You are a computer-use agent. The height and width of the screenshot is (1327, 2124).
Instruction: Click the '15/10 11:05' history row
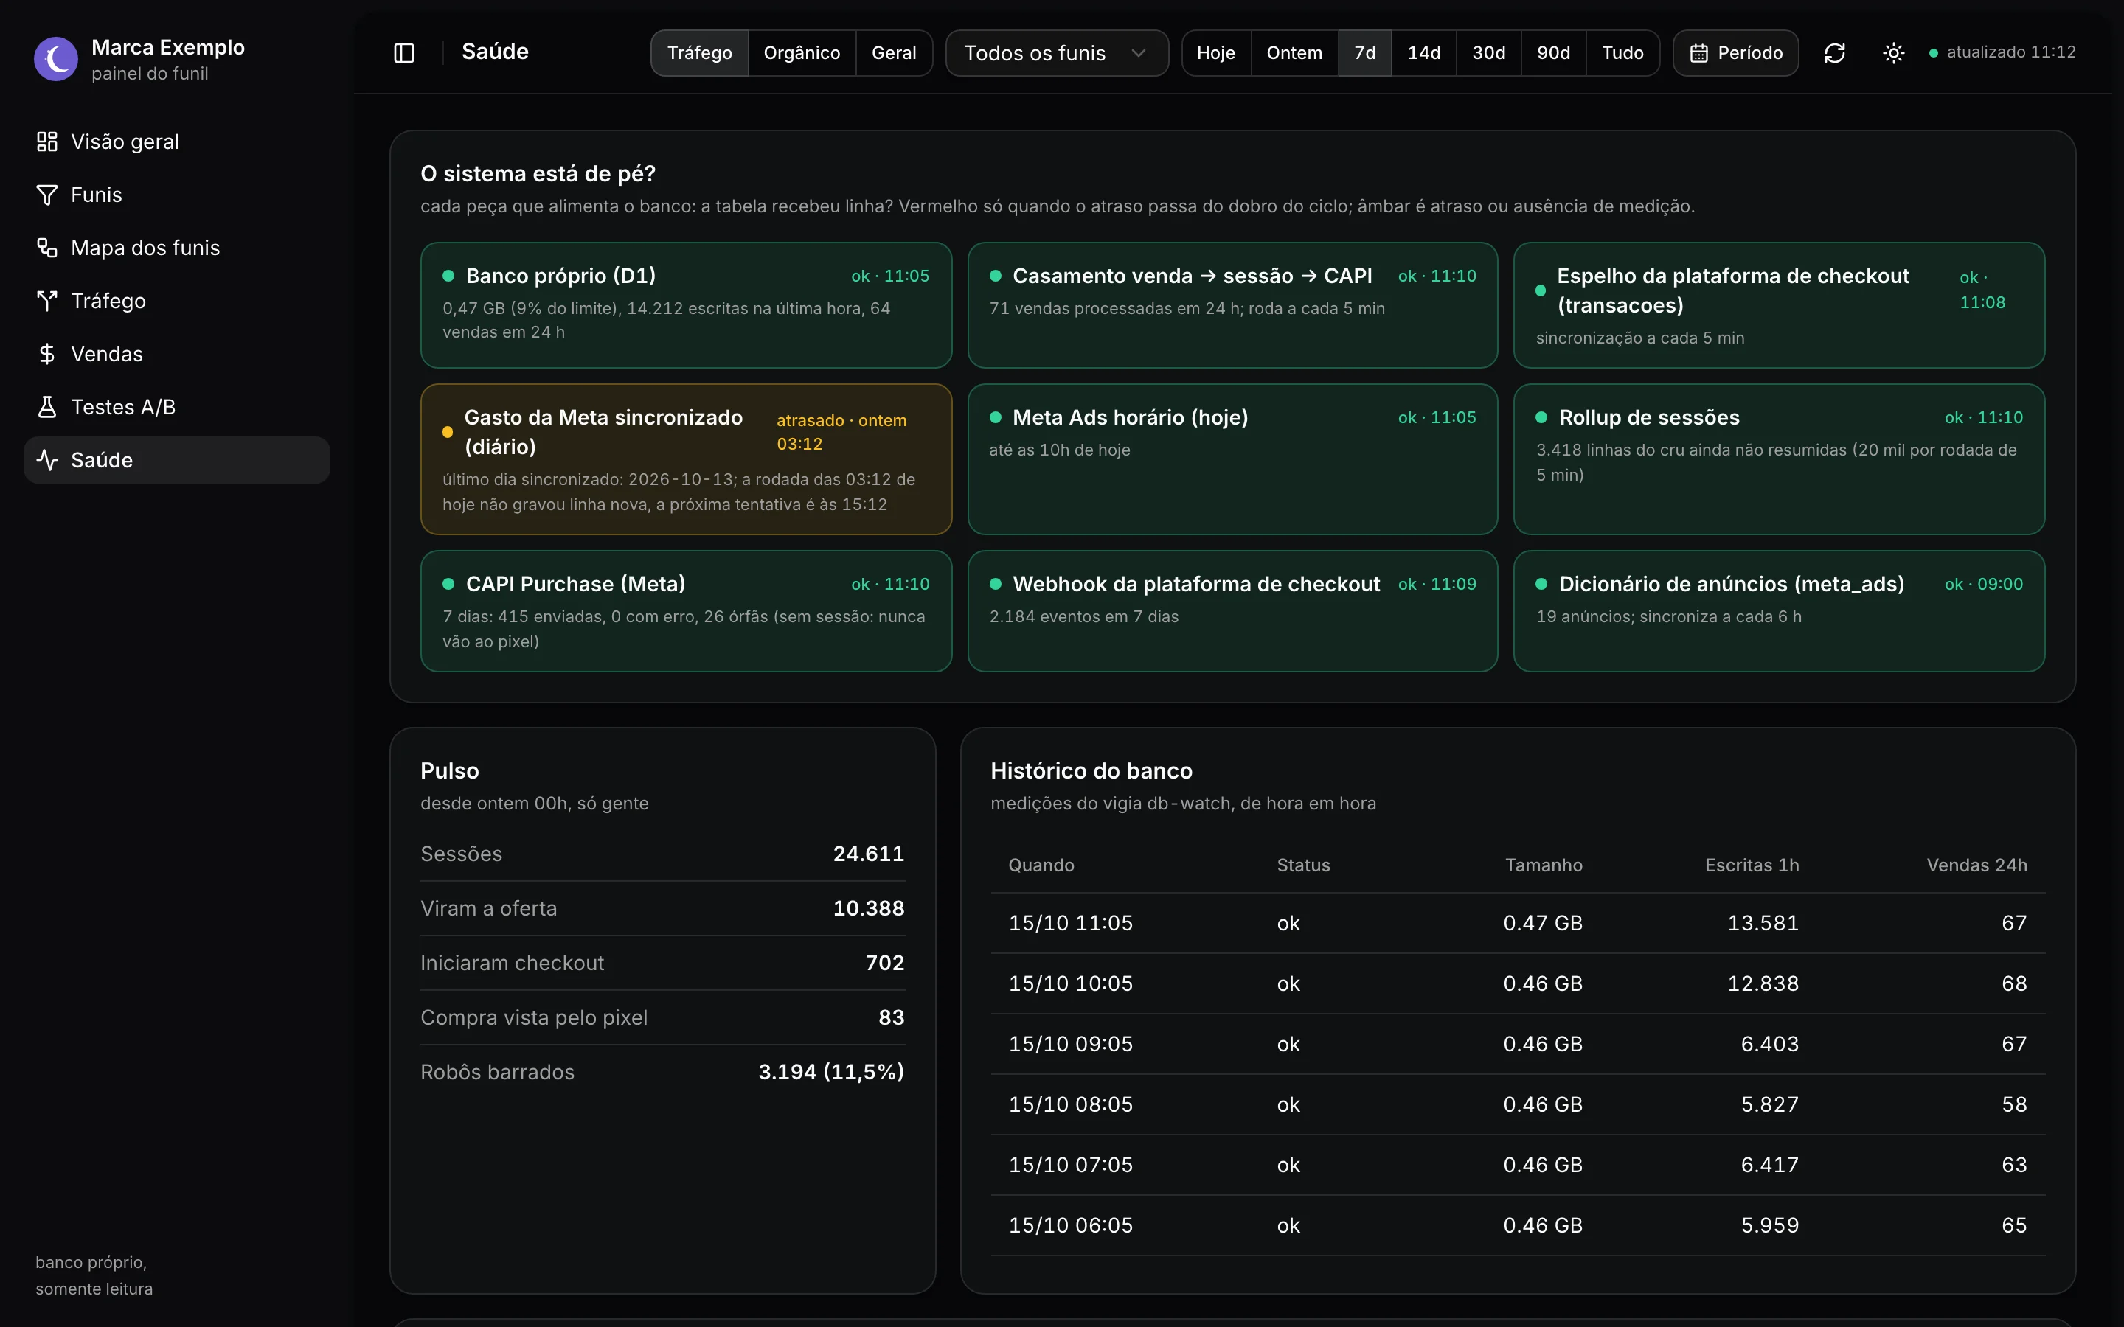1518,923
